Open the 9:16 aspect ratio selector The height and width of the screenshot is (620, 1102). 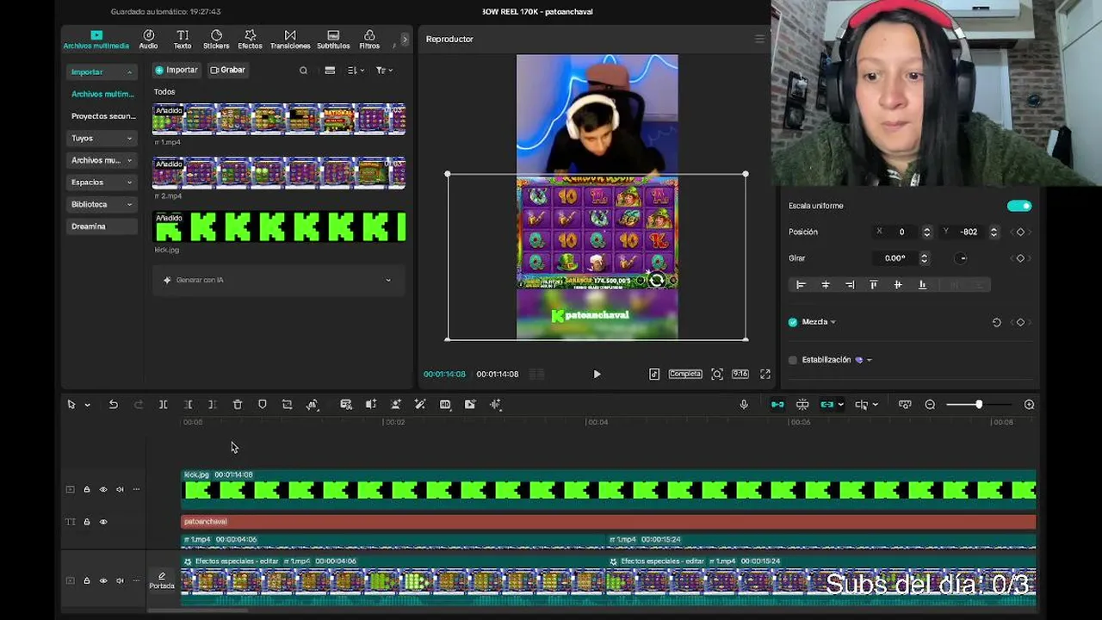pos(740,374)
